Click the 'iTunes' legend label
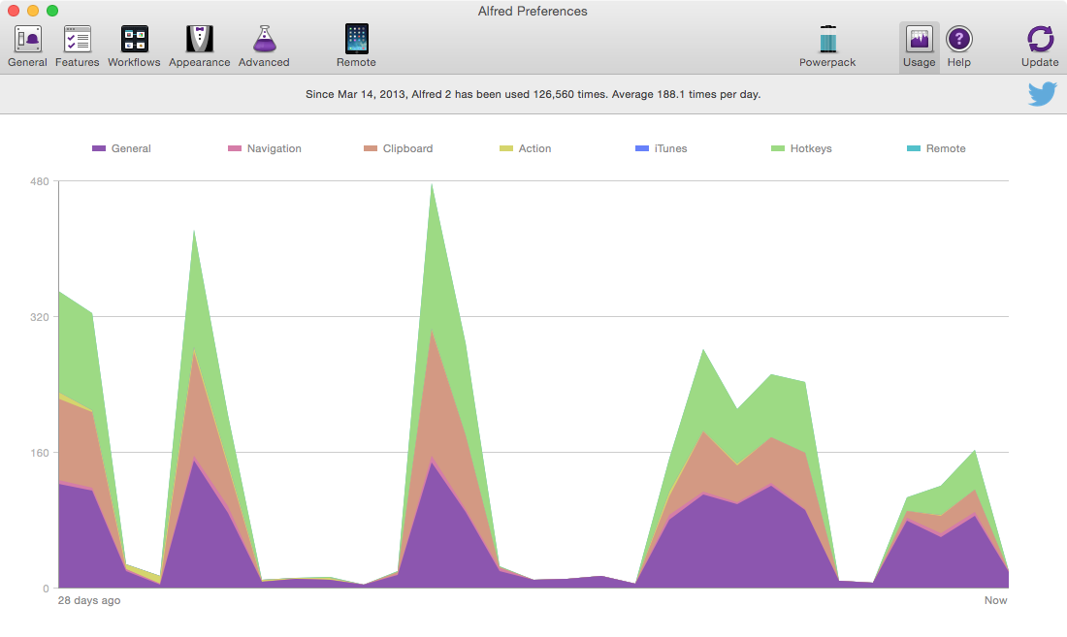The image size is (1067, 637). 671,148
